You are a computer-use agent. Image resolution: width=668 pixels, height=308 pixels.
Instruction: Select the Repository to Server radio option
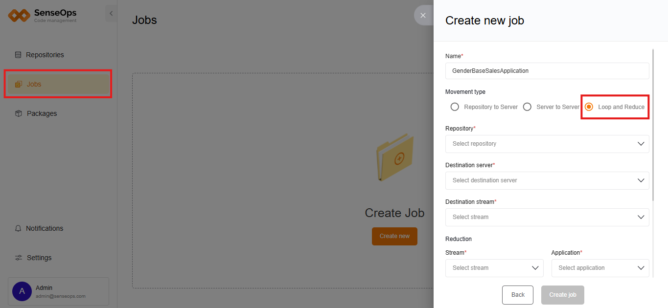coord(455,107)
